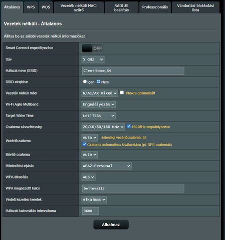
Task: Open the WPA2-Personal authentication dropdown
Action: tap(107, 166)
